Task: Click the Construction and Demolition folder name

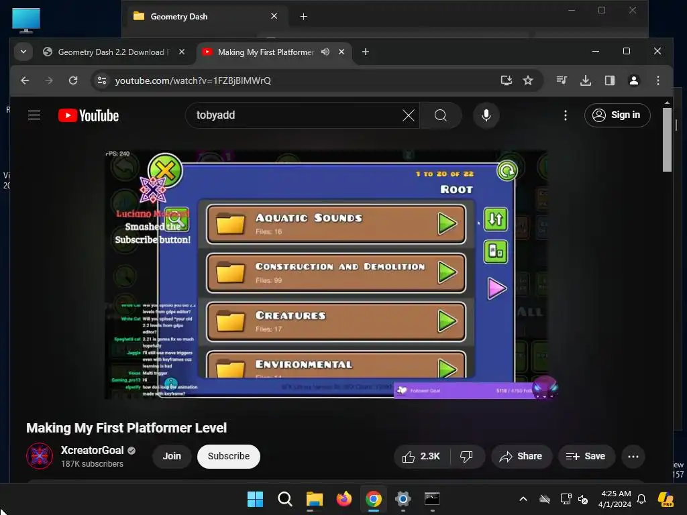Action: point(340,266)
